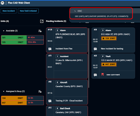Image resolution: width=140 pixels, height=116 pixels.
Task: Click priority 3 badge on incident #12I
Action: pos(57,30)
